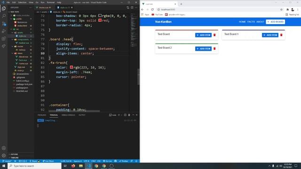This screenshot has height=169, width=301.
Task: Open VS Code notifications bell
Action: (x=136, y=161)
